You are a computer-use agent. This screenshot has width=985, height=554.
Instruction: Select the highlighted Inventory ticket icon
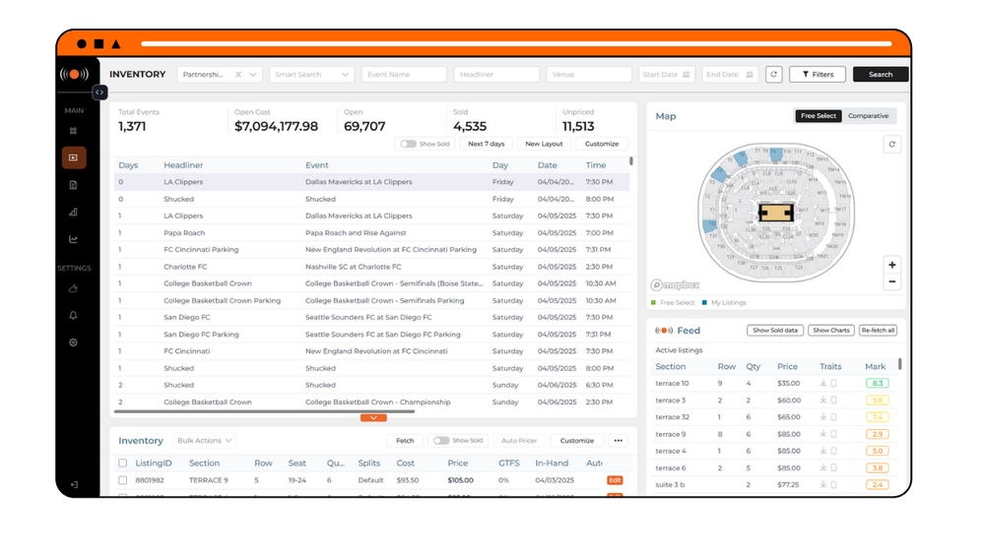74,157
